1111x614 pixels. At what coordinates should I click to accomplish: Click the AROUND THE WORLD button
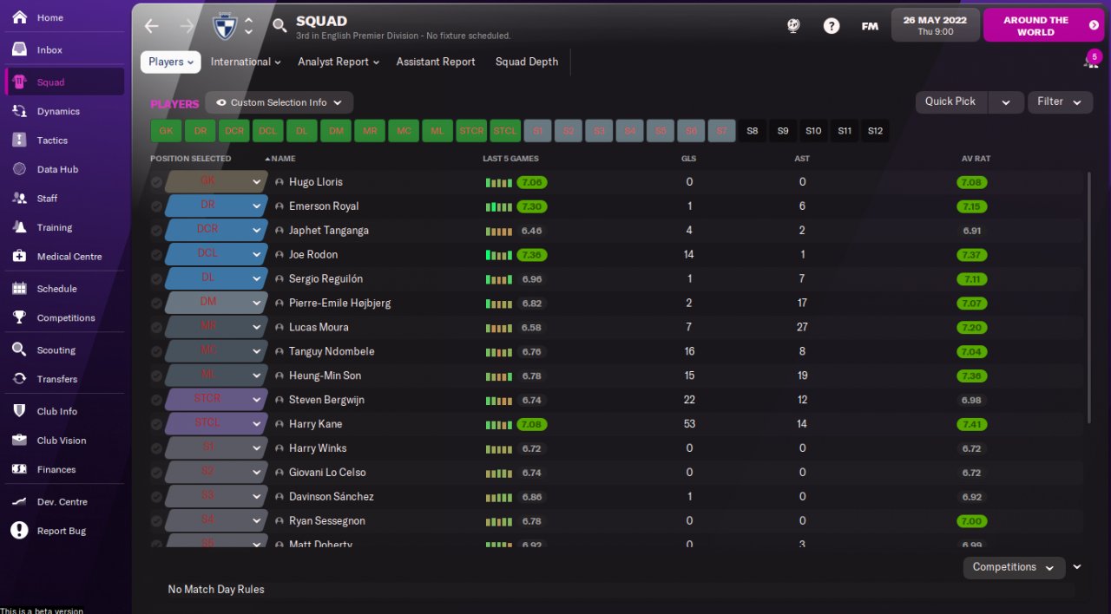click(1042, 26)
